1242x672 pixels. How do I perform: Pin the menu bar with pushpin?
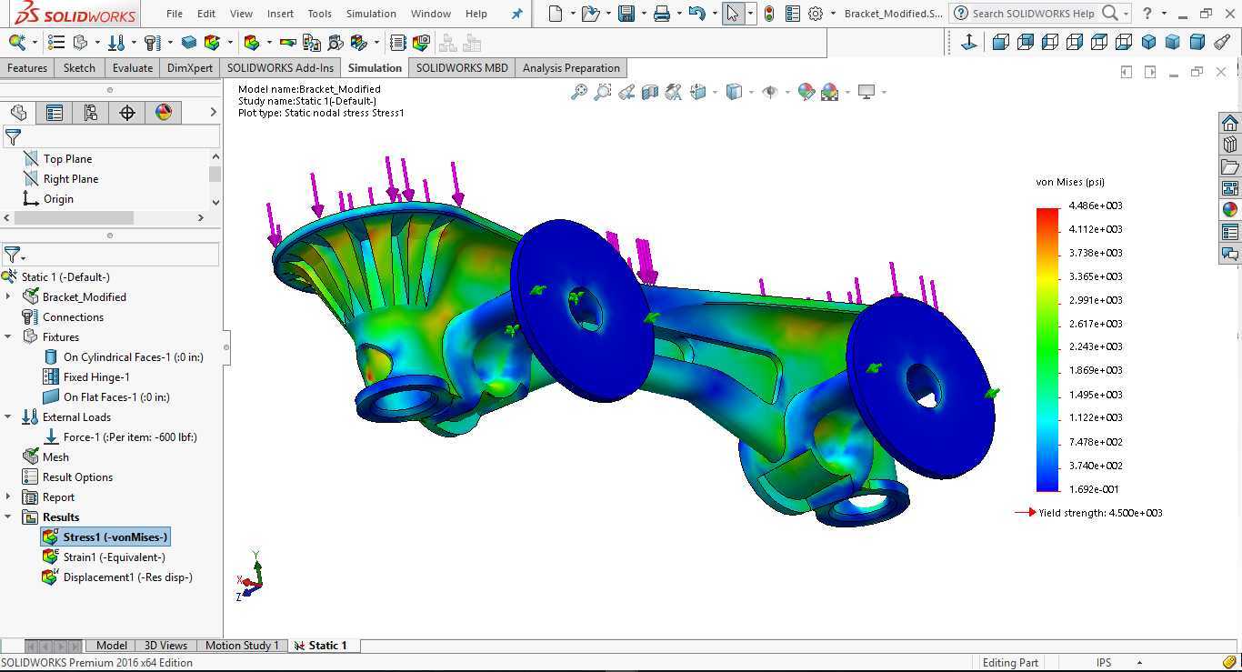click(x=517, y=14)
